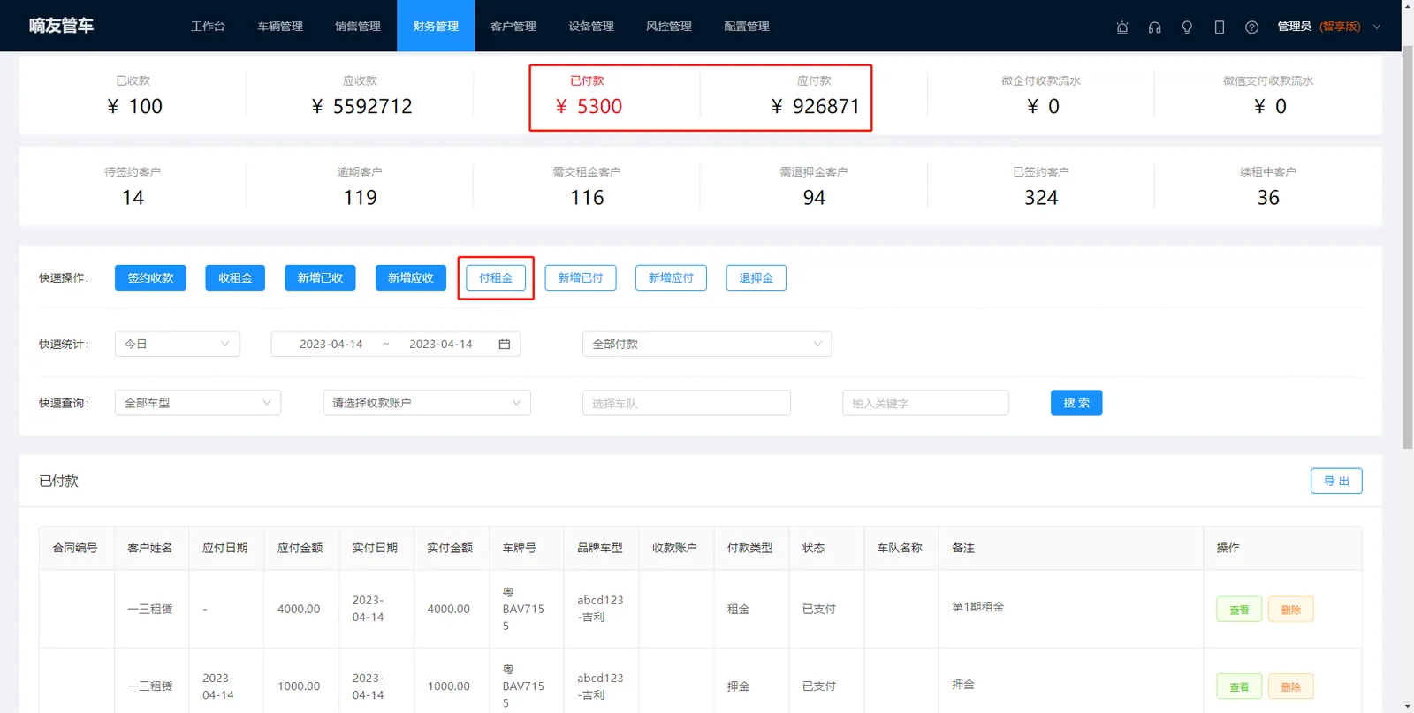Click the 已付款 ¥5300 statistic card
The width and height of the screenshot is (1414, 713).
pos(587,96)
